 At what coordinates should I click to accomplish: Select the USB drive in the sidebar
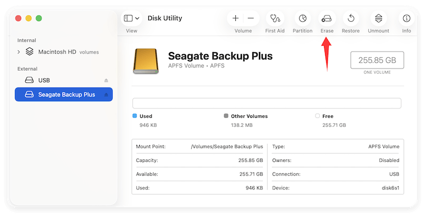64,80
